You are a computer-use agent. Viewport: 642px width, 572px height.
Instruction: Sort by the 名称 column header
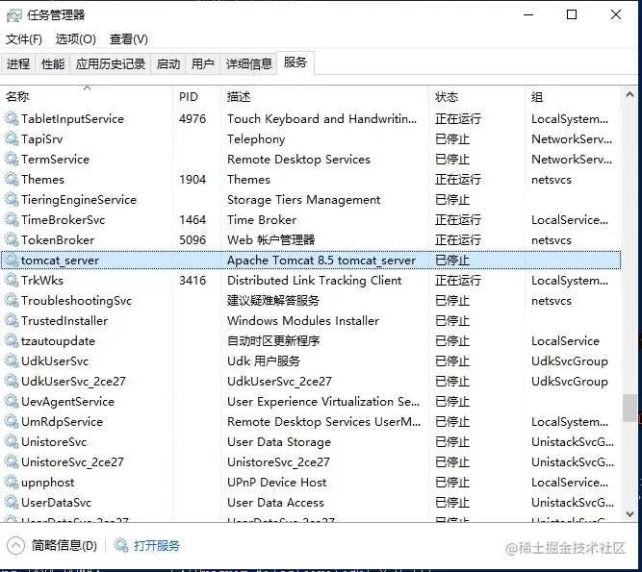tap(87, 96)
